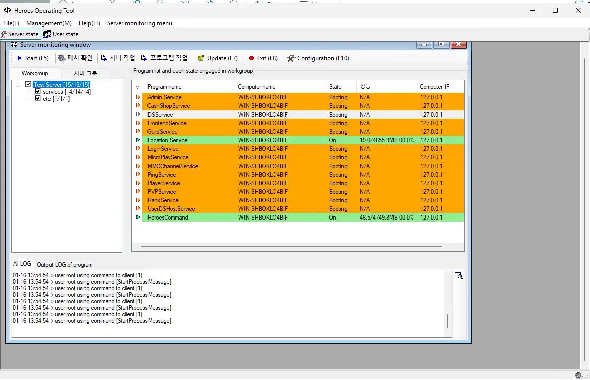Click the Start (F5) play icon
590x380 pixels.
point(20,58)
